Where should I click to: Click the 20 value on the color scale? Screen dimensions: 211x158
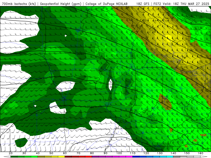coord(11,153)
